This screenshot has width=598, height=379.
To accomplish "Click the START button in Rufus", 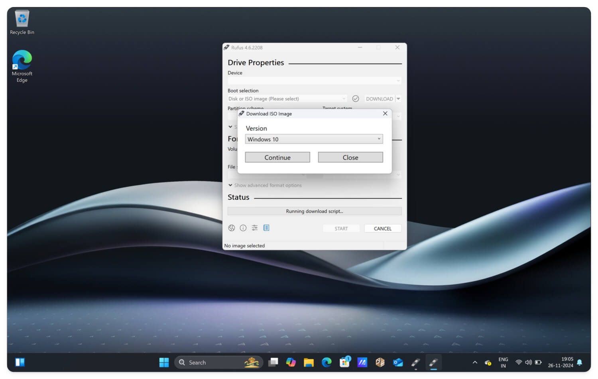I will [341, 228].
